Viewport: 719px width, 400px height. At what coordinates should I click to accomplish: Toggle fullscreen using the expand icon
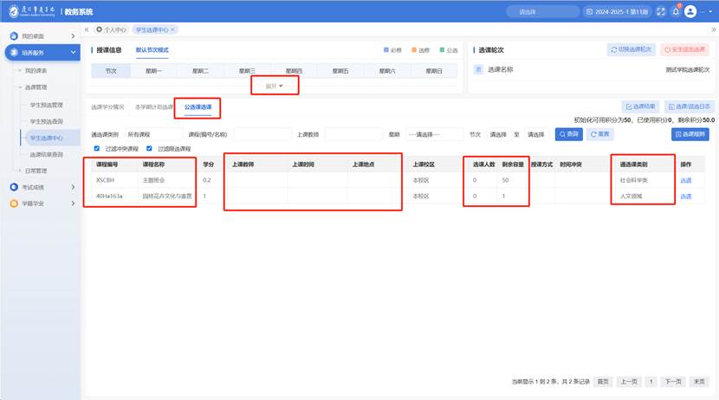(x=661, y=11)
